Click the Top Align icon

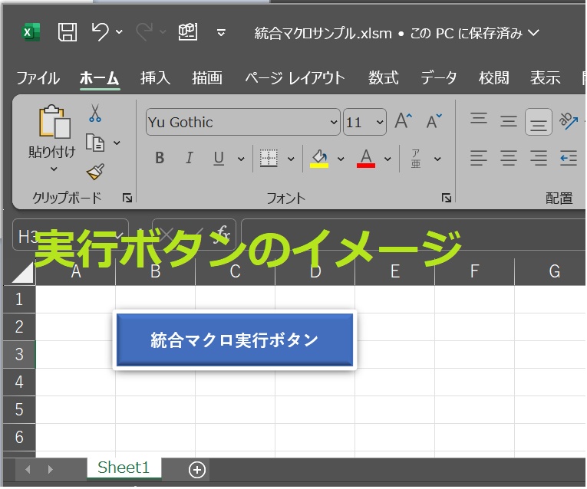[x=479, y=119]
